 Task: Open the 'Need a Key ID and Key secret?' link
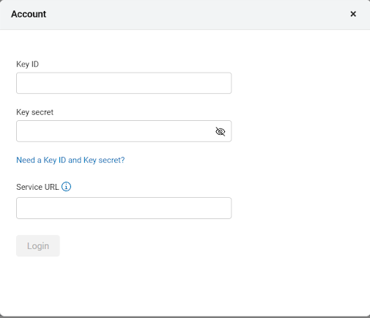pos(70,160)
